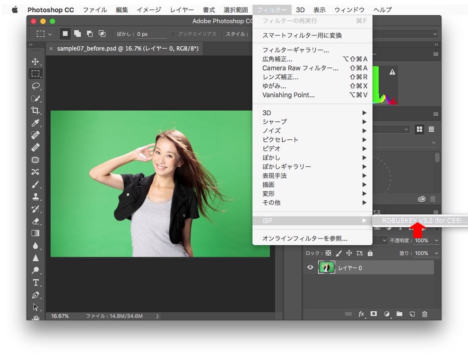Select the Blur droplet tool
This screenshot has height=358, width=468.
coord(35,246)
